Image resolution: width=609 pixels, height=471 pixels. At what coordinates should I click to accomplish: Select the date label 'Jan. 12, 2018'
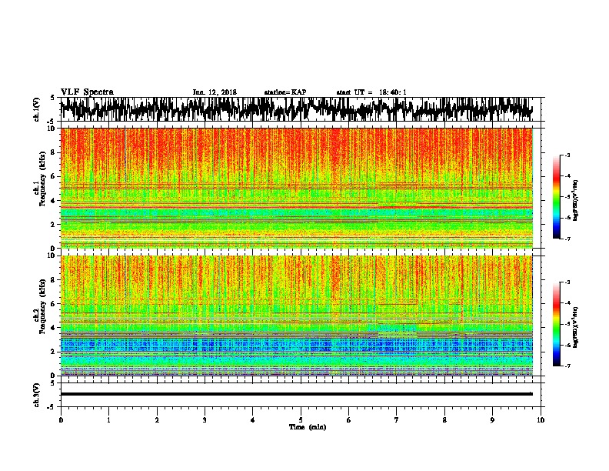pyautogui.click(x=215, y=92)
